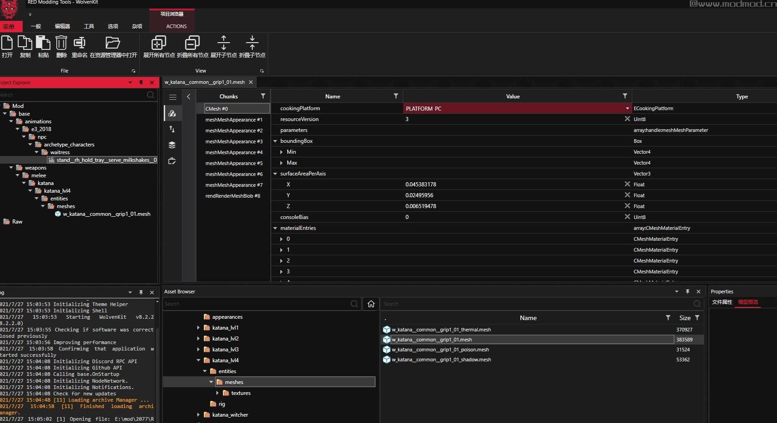Filter the asset list Name column
Viewport: 777px width, 423px height.
668,318
